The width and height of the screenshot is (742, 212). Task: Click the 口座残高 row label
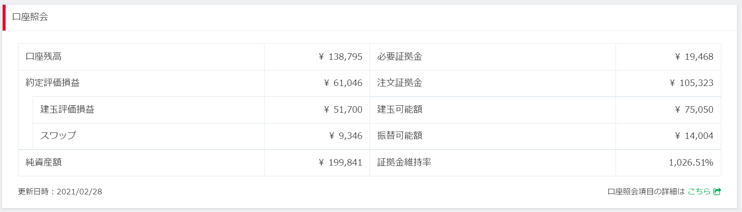(x=43, y=57)
